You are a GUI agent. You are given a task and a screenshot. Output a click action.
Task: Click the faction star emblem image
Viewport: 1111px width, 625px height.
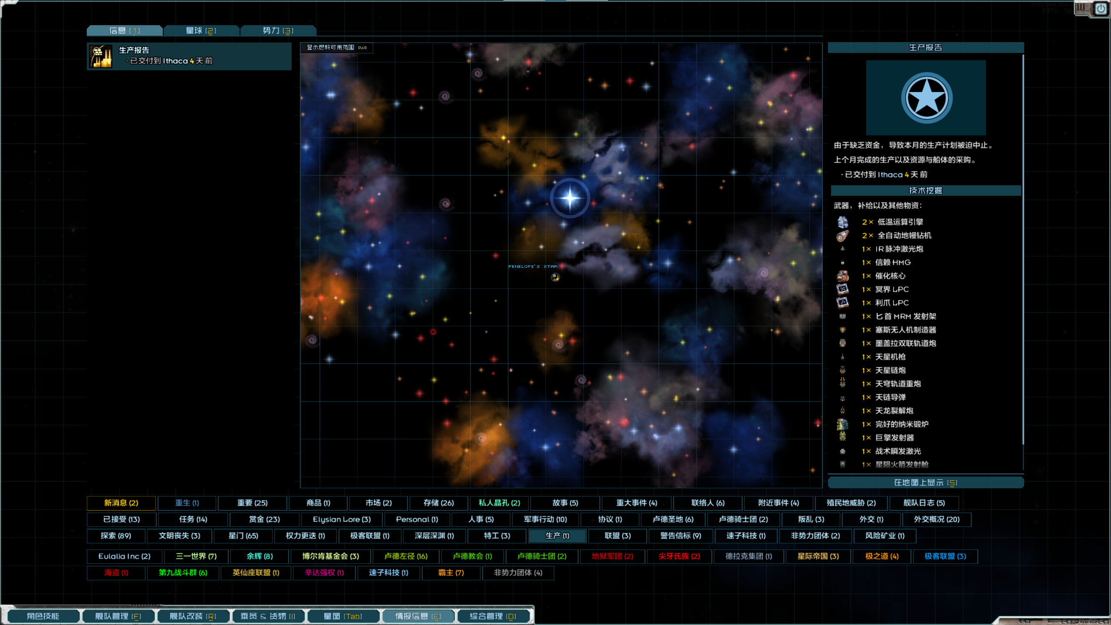(926, 98)
